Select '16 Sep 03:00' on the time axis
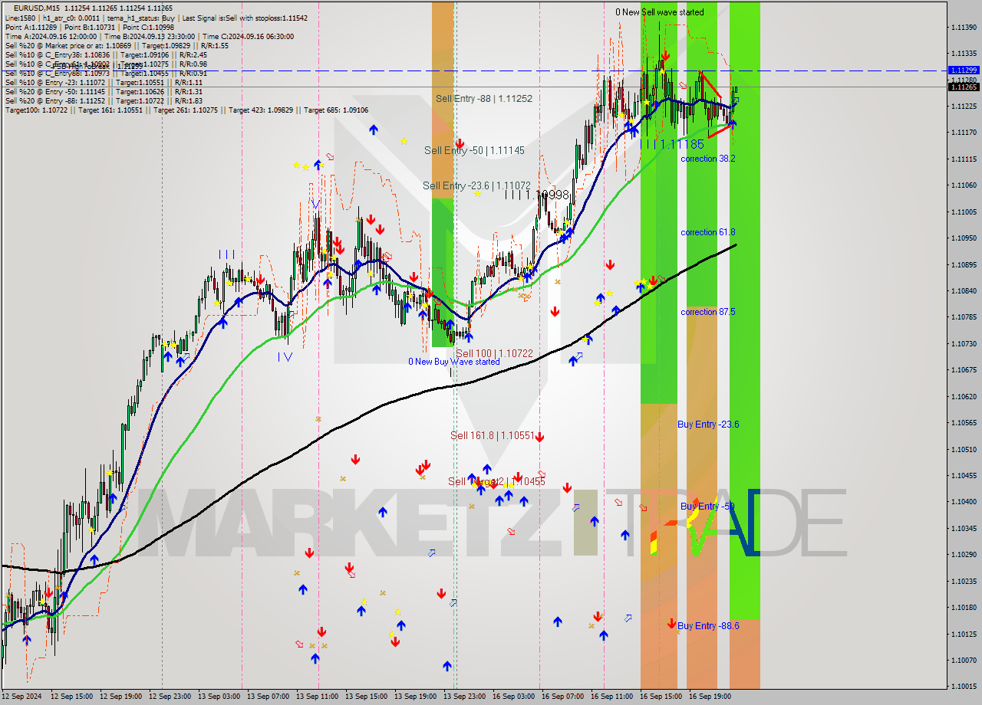The image size is (982, 705). [513, 697]
